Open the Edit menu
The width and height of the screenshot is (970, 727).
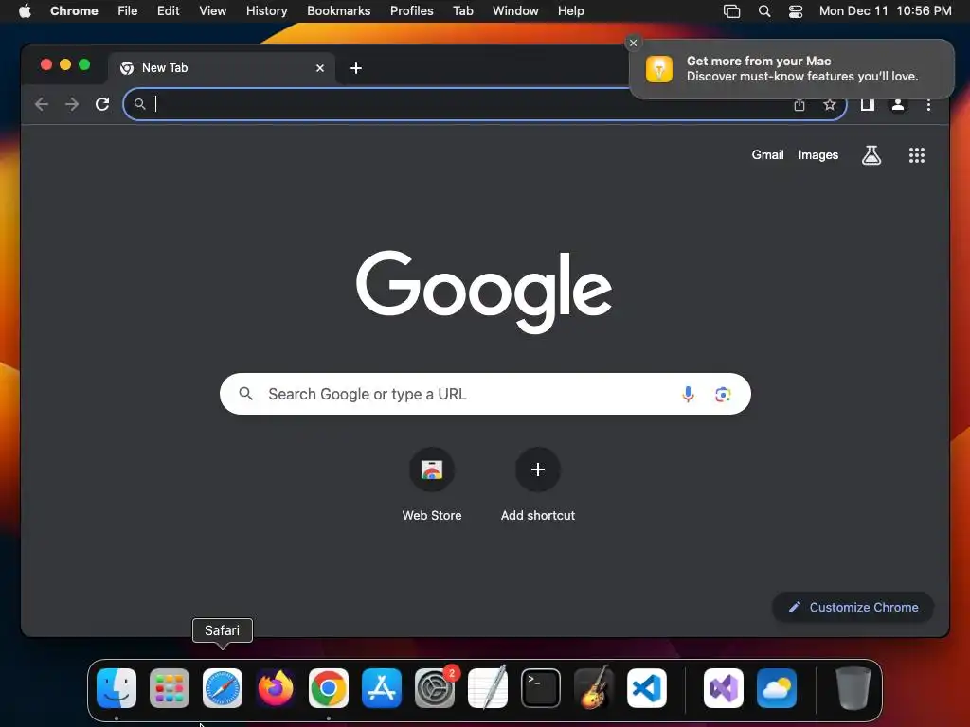tap(168, 11)
